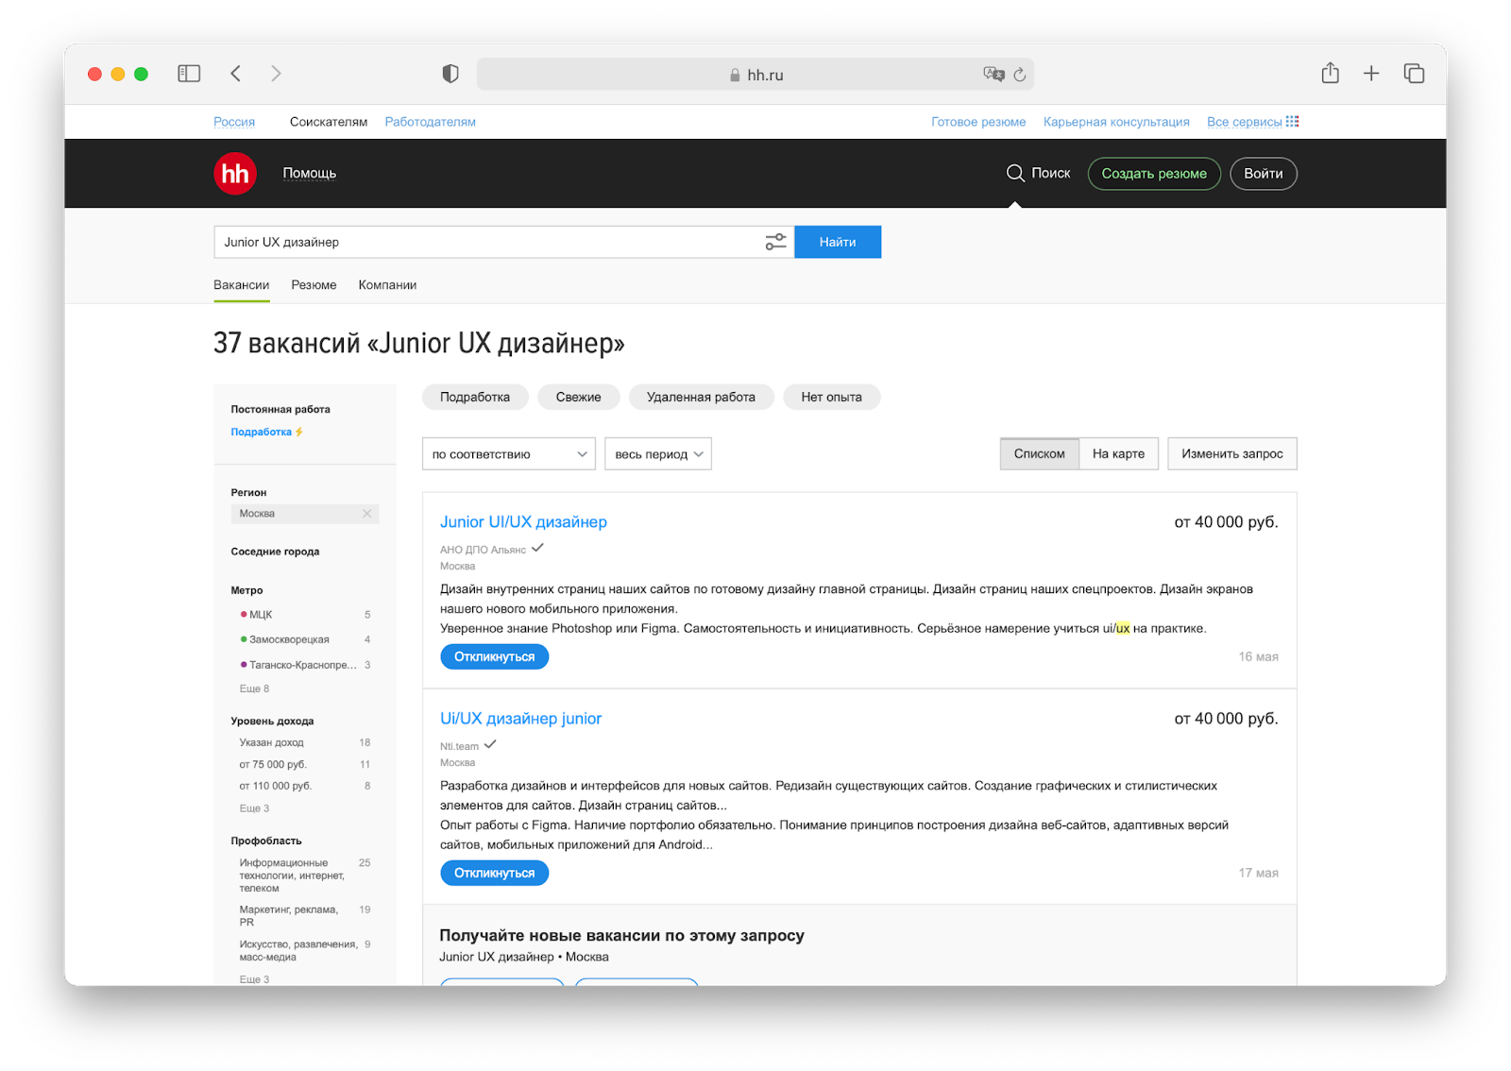Click Откликнуться for АНО ДПО Альянс vacancy

point(495,657)
